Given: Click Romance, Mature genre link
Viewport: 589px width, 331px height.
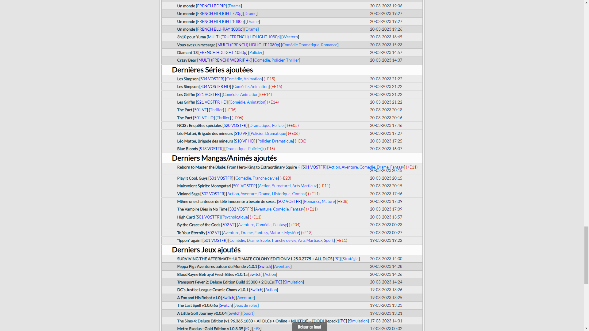Looking at the screenshot, I should click(x=319, y=201).
